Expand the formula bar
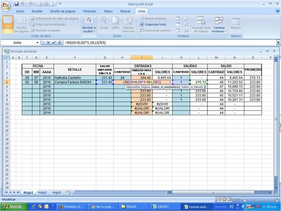The image size is (281, 211). [x=278, y=43]
